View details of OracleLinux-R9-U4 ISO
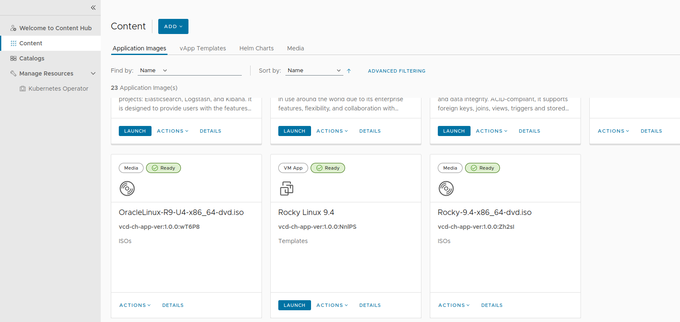The height and width of the screenshot is (322, 680). pyautogui.click(x=173, y=305)
